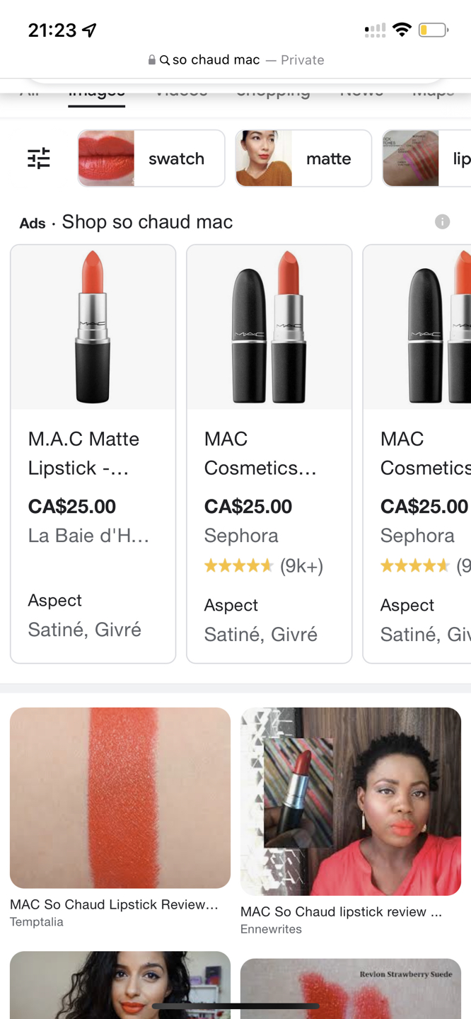Open the truncated M.A.C Matte Lipstick title
This screenshot has width=471, height=1019.
pos(83,453)
